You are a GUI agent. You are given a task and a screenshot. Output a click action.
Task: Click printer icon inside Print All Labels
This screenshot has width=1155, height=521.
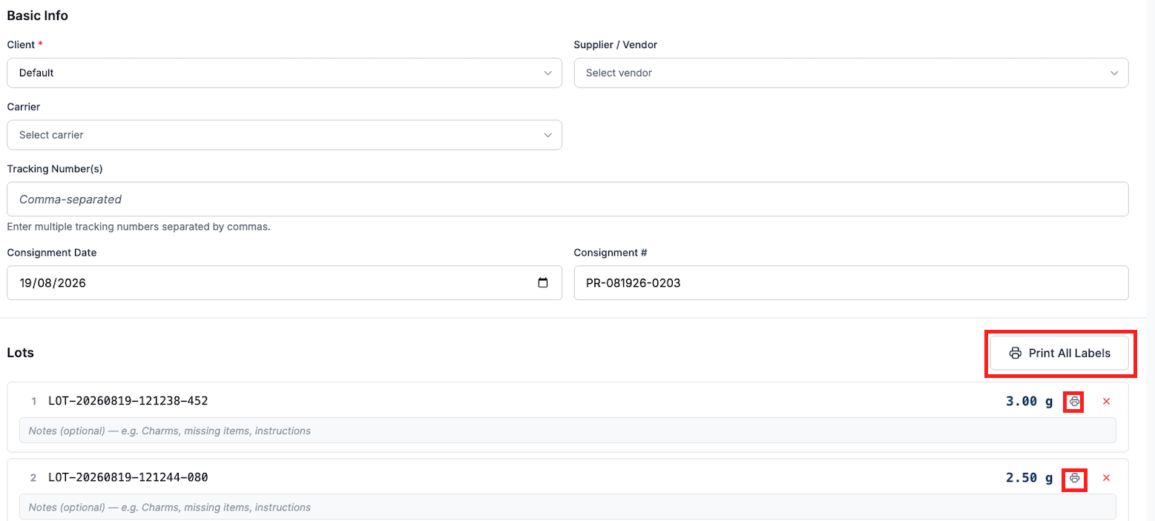click(x=1016, y=353)
